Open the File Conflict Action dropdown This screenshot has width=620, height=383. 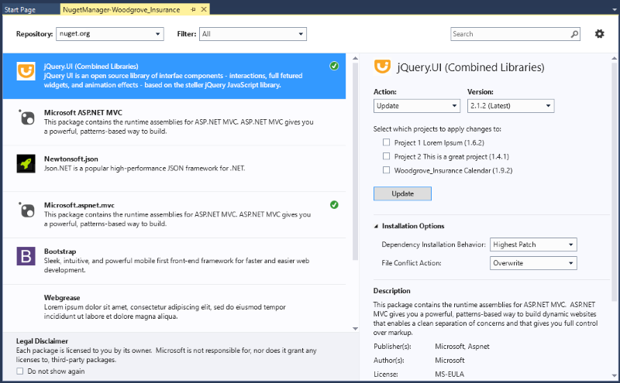coord(533,263)
